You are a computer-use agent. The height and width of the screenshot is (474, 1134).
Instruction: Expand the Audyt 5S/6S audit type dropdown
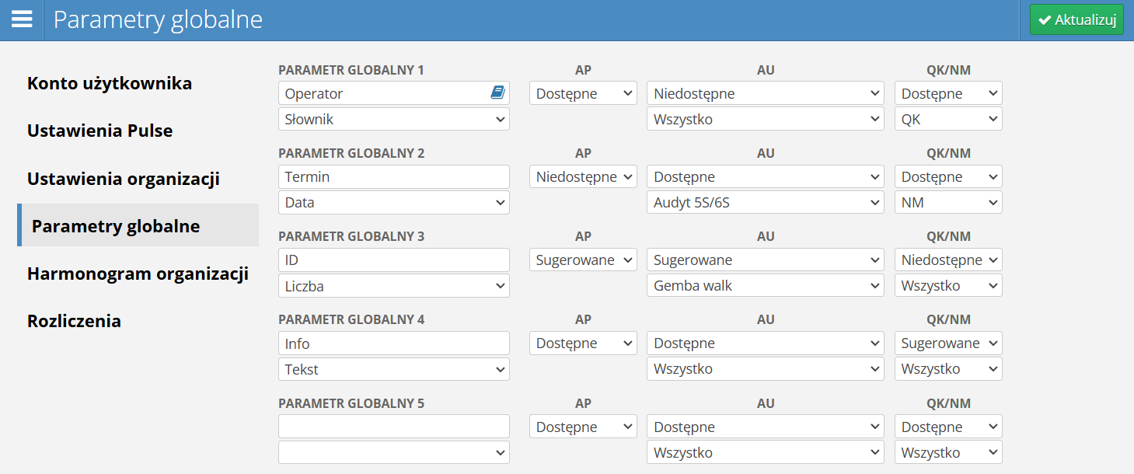[765, 203]
